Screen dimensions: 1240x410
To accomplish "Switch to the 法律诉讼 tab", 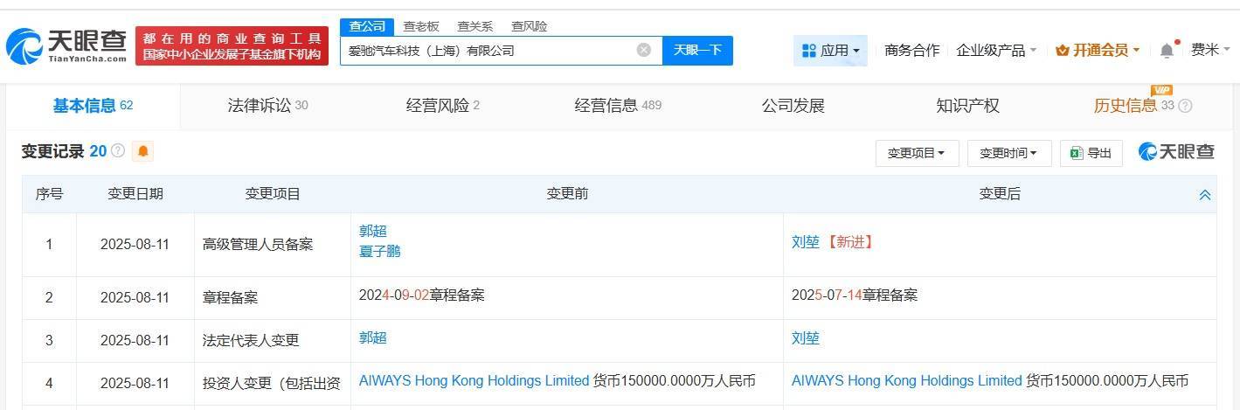I will (267, 106).
